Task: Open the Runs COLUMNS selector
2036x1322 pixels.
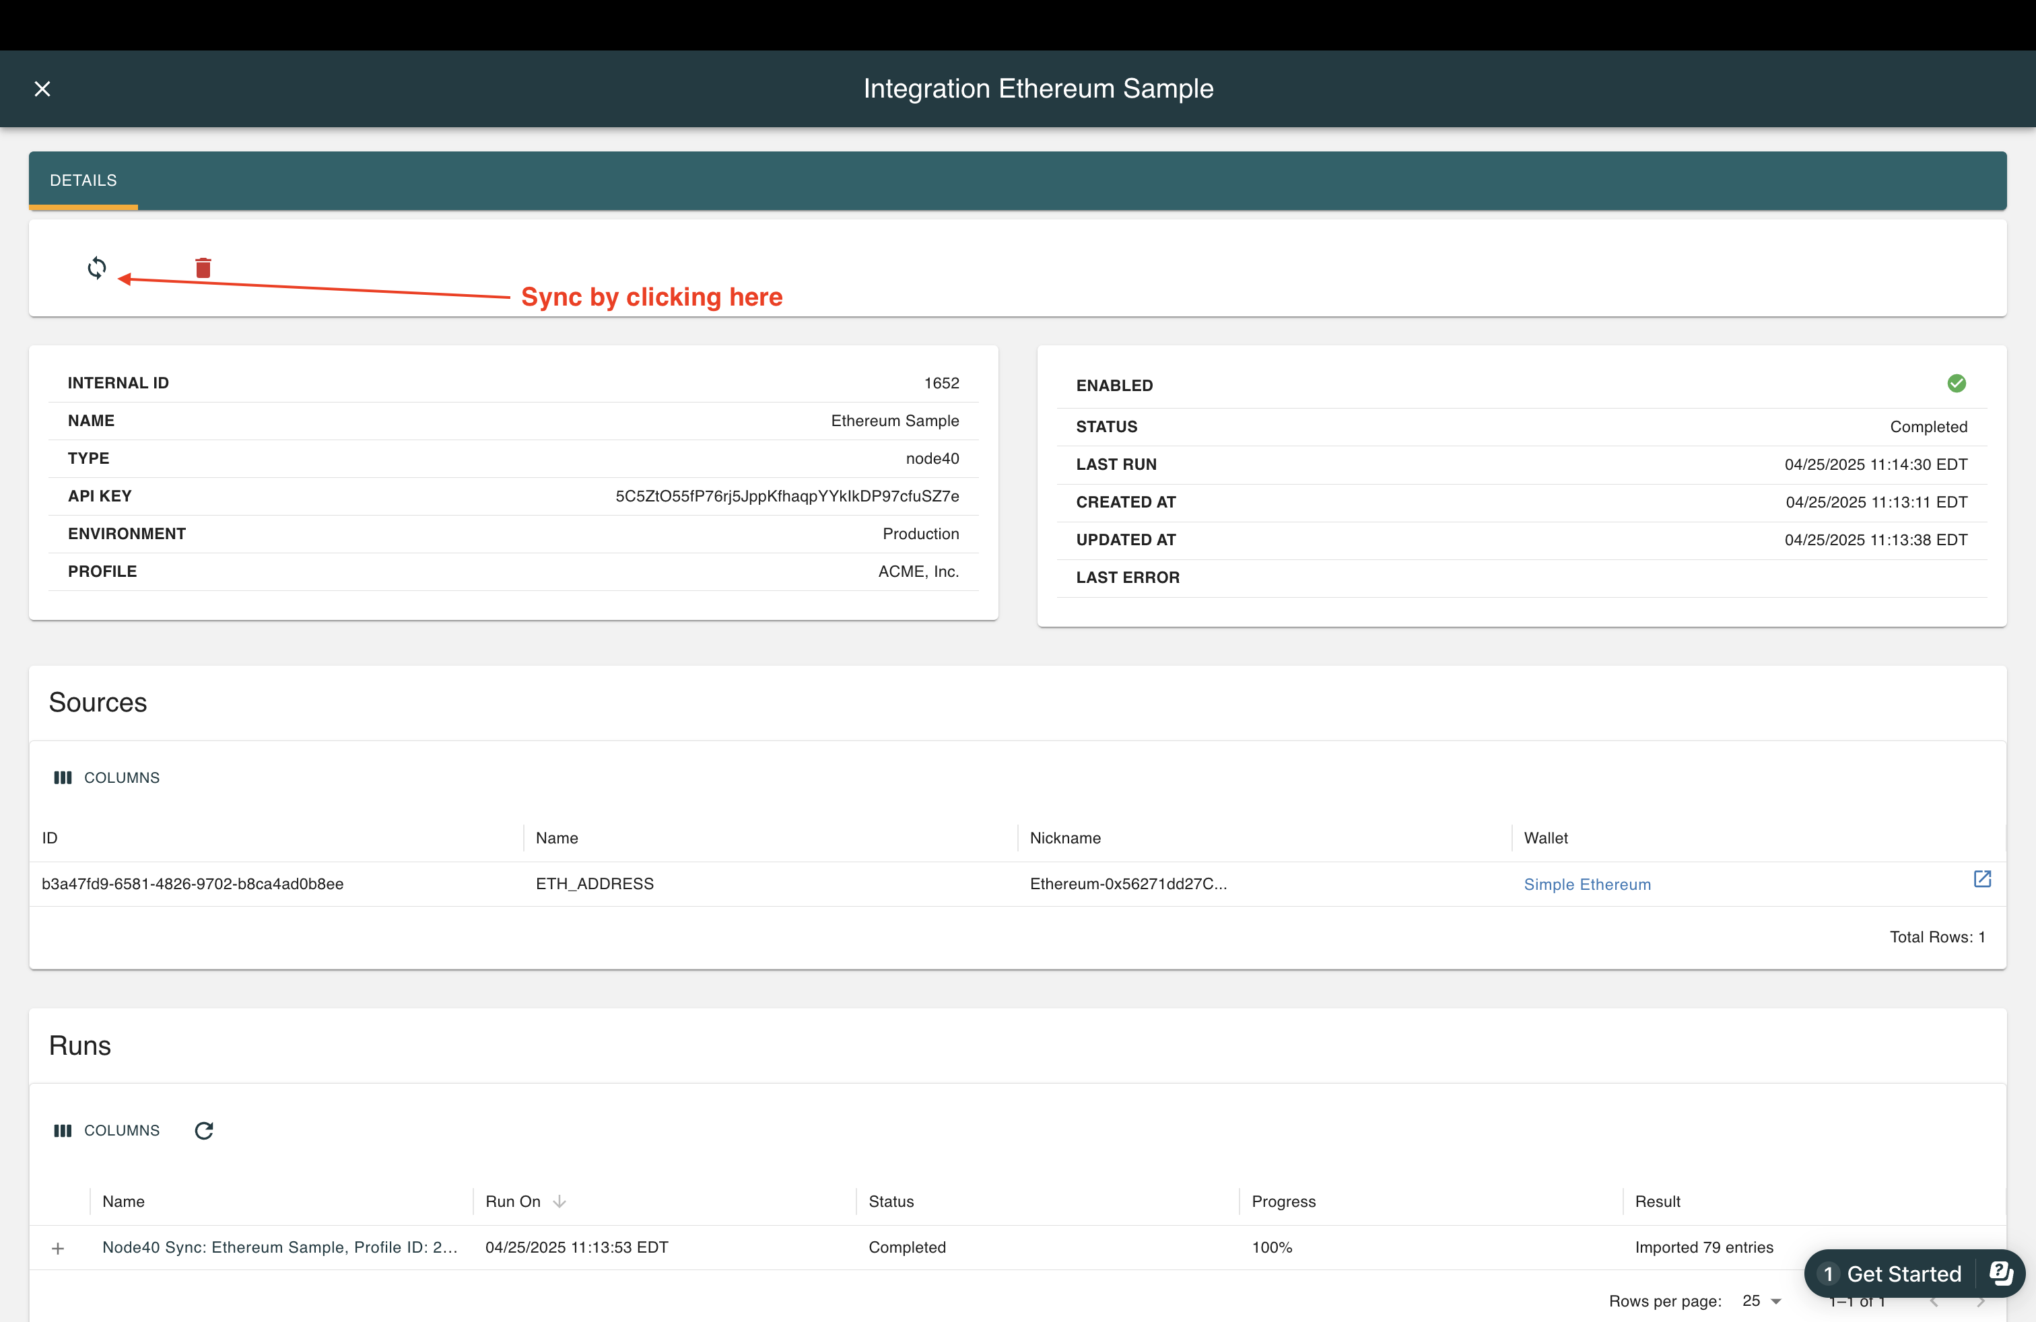Action: point(107,1130)
